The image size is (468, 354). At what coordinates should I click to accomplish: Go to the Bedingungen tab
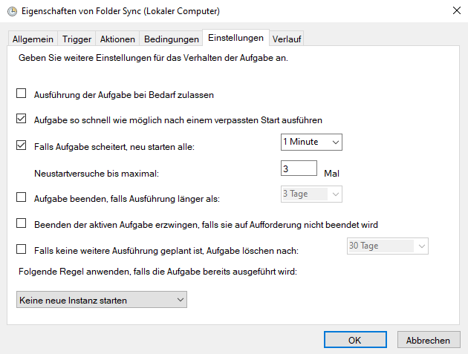(171, 39)
